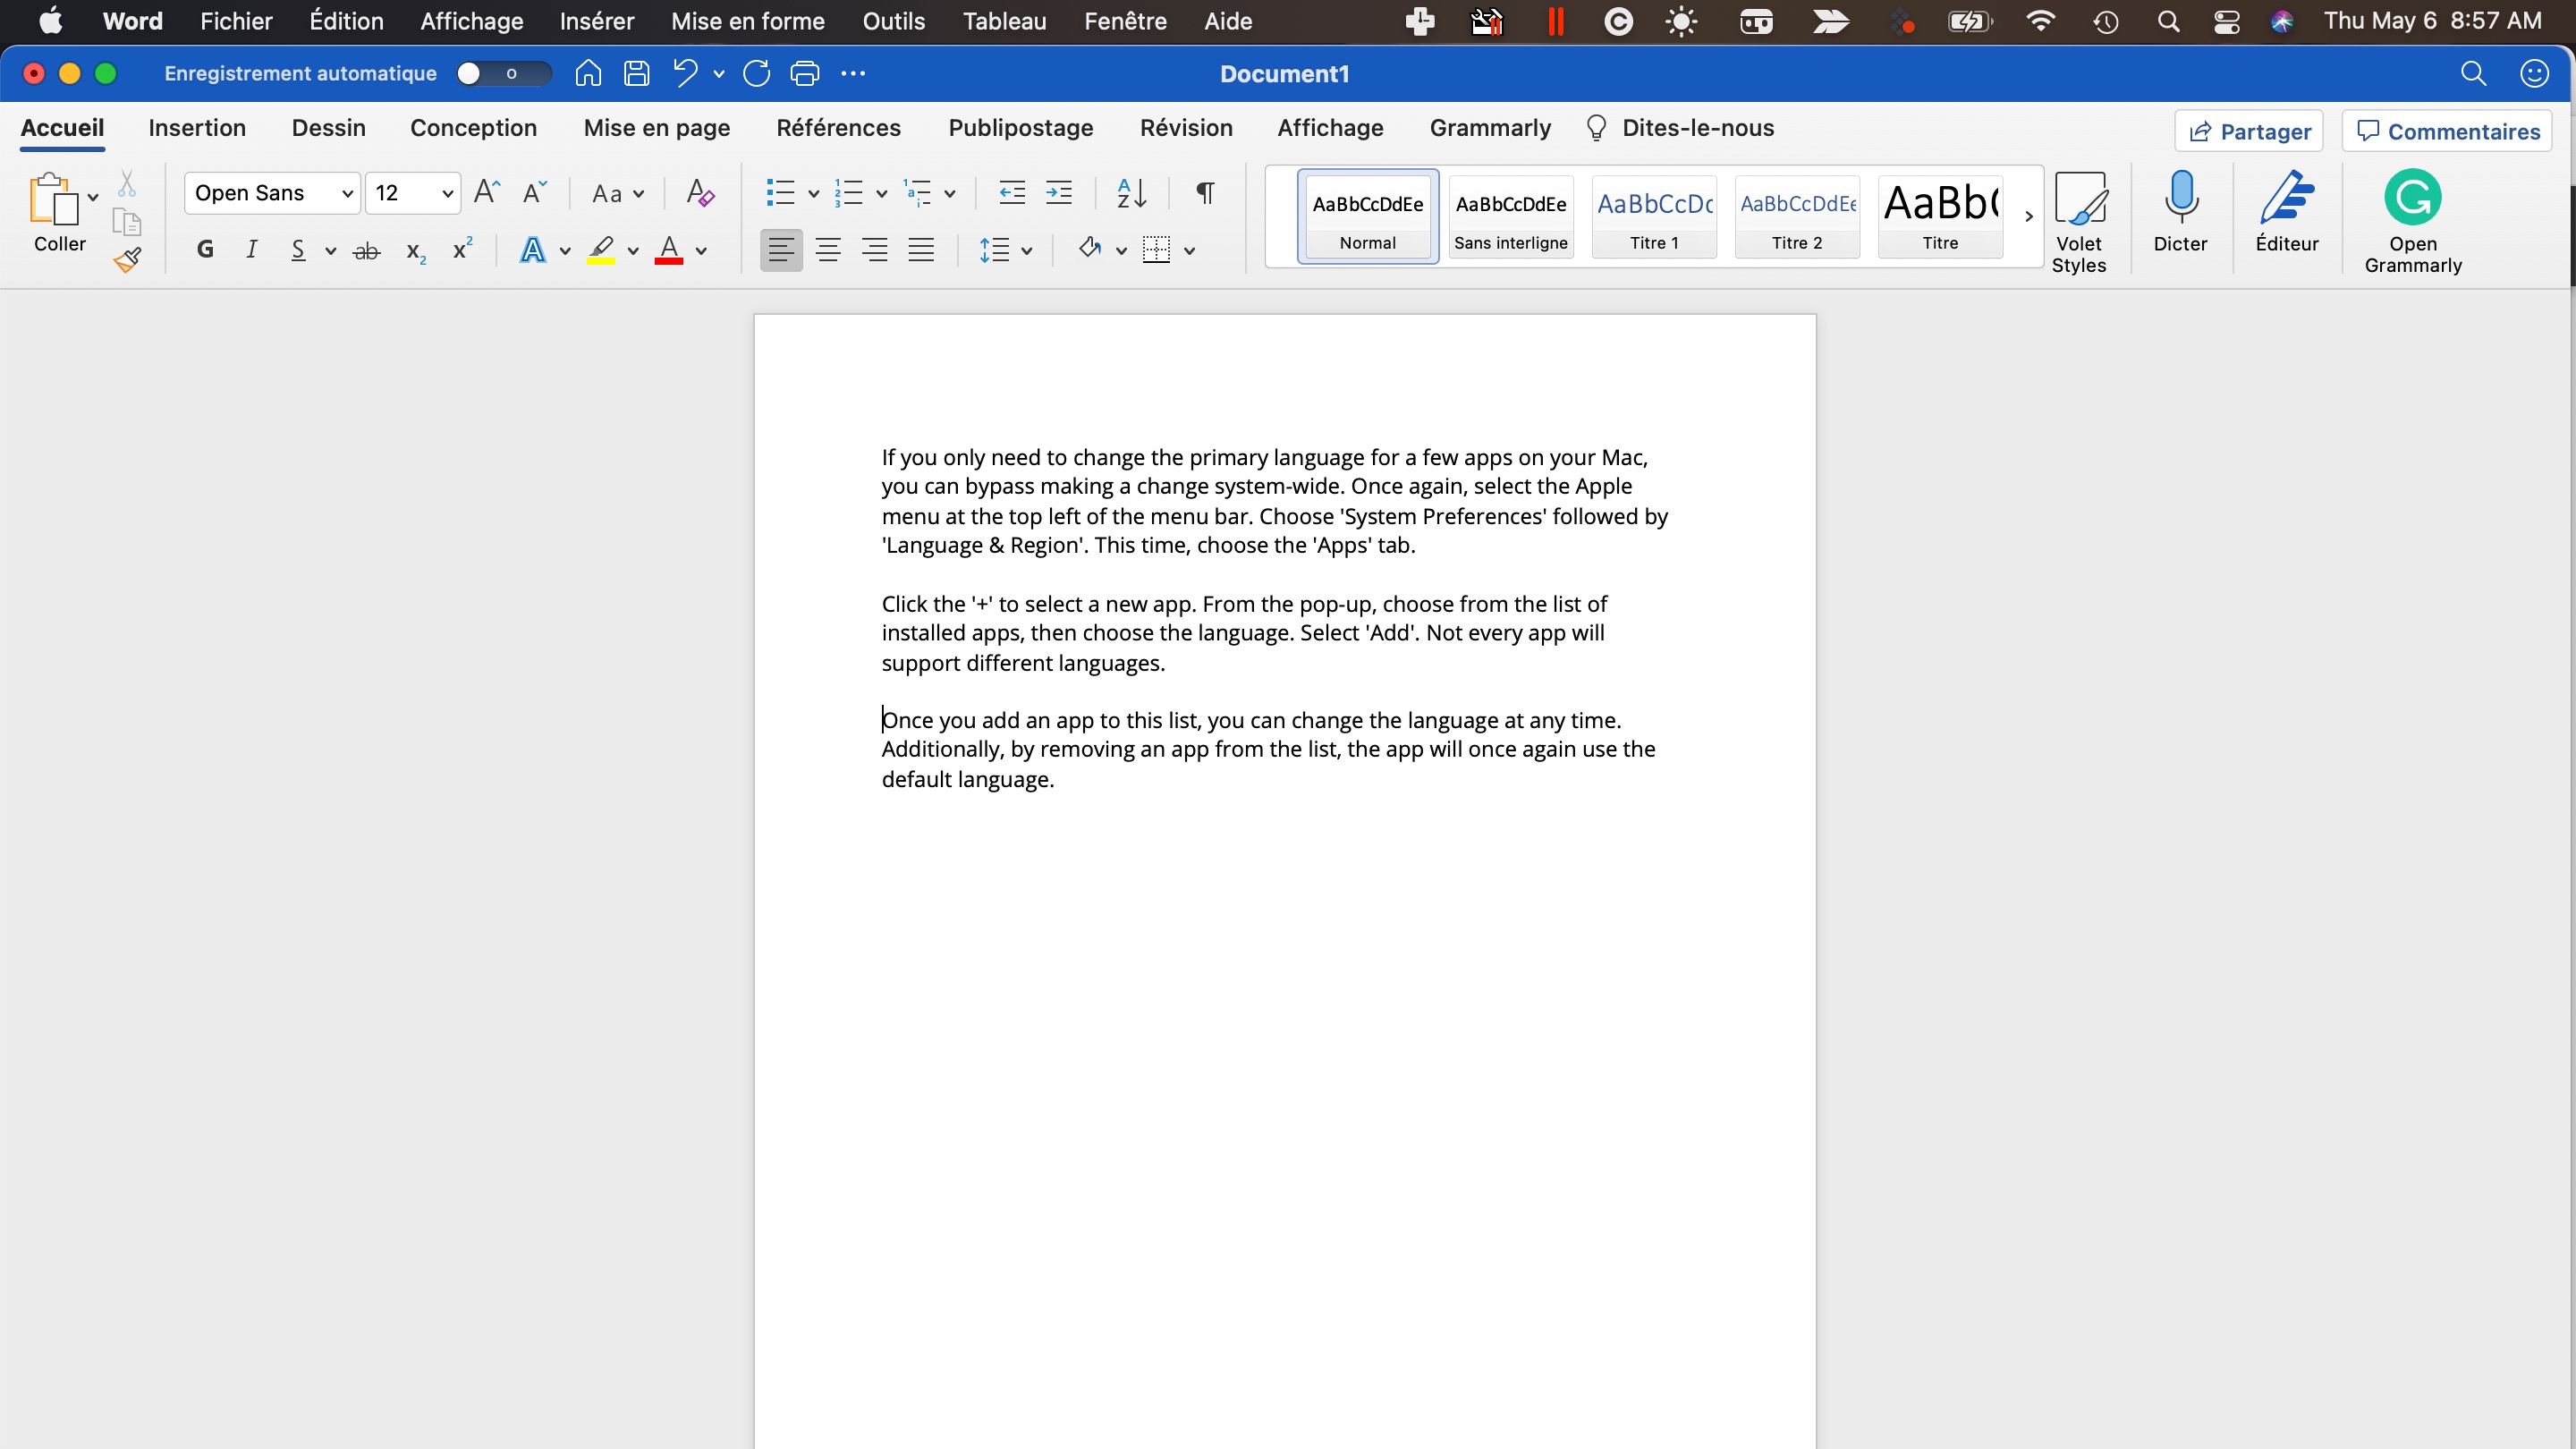The width and height of the screenshot is (2576, 1449).
Task: Decrease paragraph indent
Action: click(x=1012, y=192)
